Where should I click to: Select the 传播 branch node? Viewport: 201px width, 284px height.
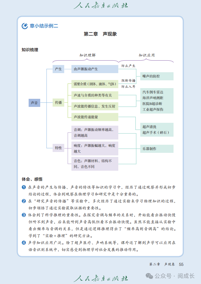point(58,103)
